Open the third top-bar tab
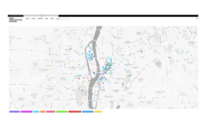 point(49,16)
